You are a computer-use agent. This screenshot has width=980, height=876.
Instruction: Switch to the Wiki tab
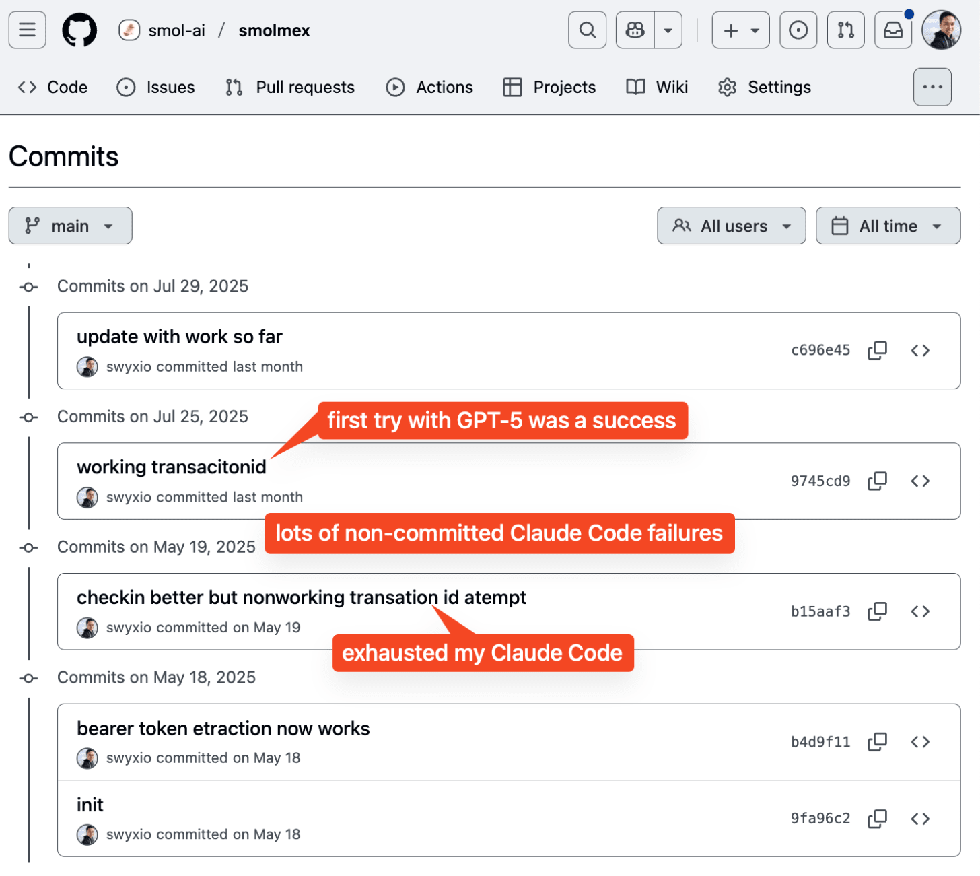pos(657,88)
